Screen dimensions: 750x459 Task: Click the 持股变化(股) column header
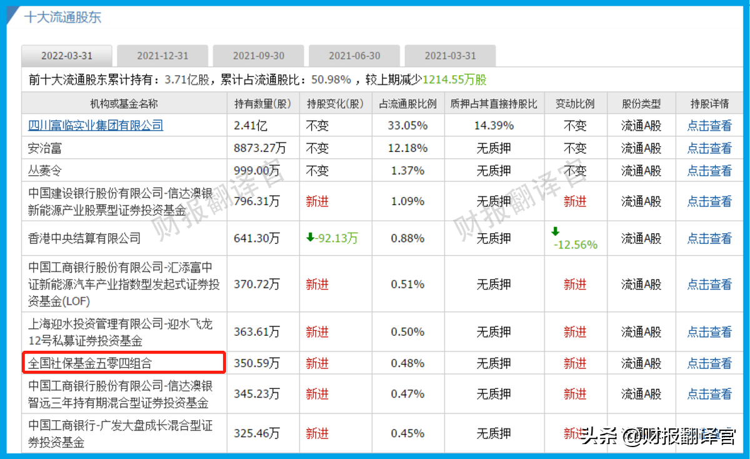pyautogui.click(x=336, y=104)
